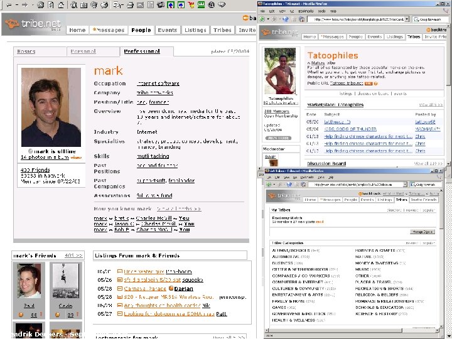Open the Tribes tab on mark's profile page
The width and height of the screenshot is (452, 339).
(222, 30)
